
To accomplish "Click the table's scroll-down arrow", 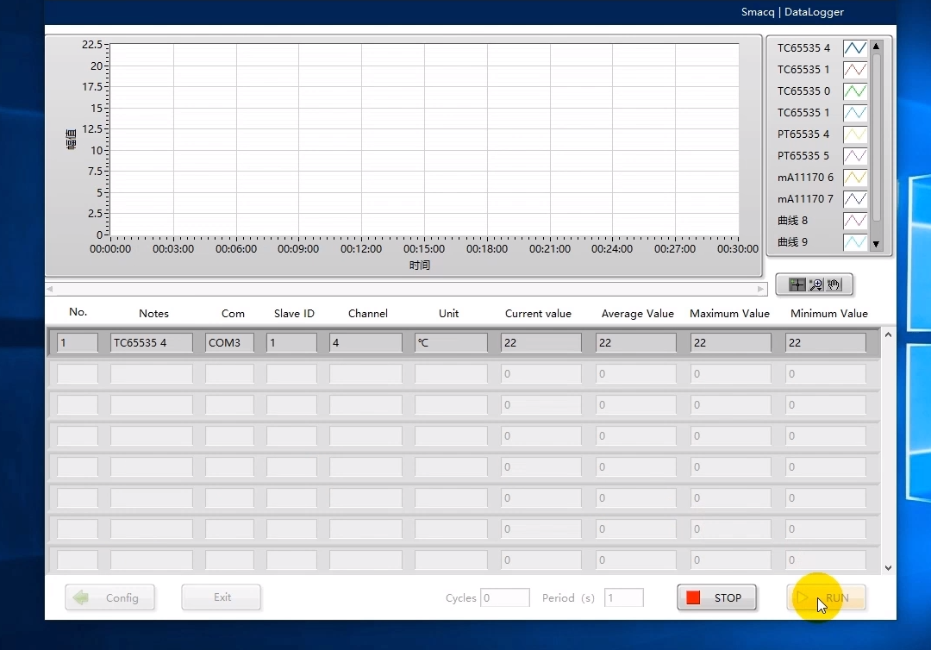I will pos(888,568).
